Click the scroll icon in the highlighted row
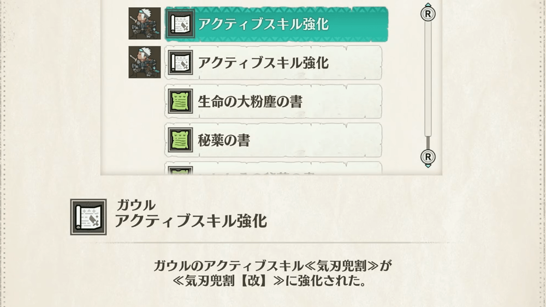This screenshot has height=307, width=546. [x=180, y=24]
